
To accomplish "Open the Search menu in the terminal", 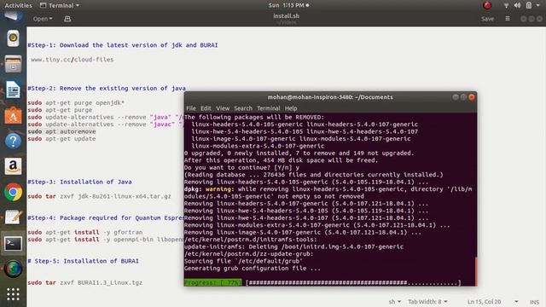I will click(x=243, y=108).
